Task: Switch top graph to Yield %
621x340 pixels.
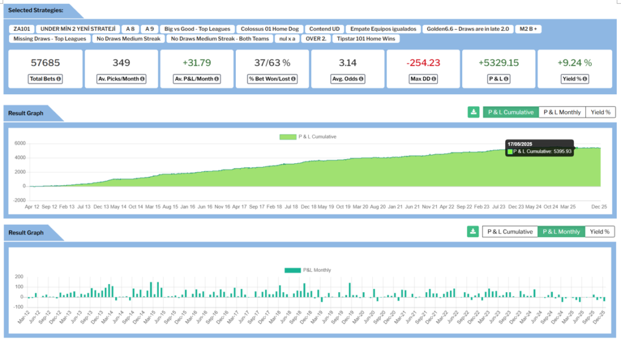Action: pyautogui.click(x=600, y=112)
